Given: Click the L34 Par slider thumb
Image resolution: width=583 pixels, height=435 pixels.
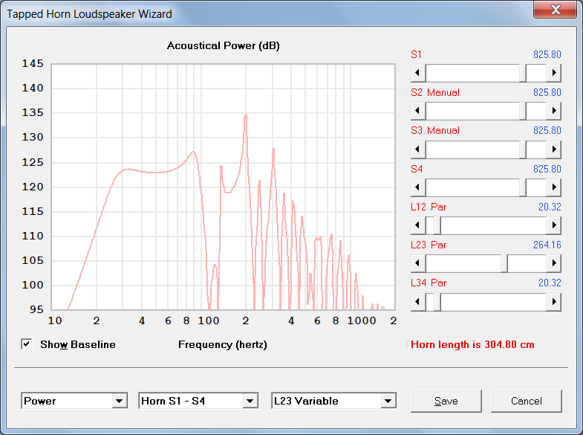Looking at the screenshot, I should (437, 302).
